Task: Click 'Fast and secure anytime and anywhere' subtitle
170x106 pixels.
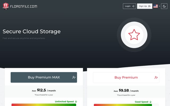Action: [x=24, y=38]
